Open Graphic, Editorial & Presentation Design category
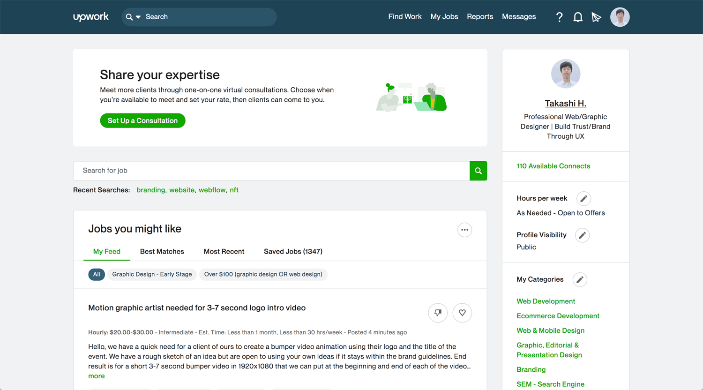703x390 pixels. (549, 350)
